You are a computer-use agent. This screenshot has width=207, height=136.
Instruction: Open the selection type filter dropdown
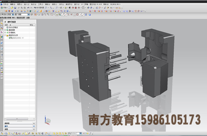(x=13, y=14)
